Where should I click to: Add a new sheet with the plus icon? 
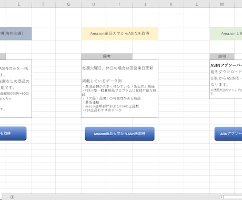coord(12,197)
